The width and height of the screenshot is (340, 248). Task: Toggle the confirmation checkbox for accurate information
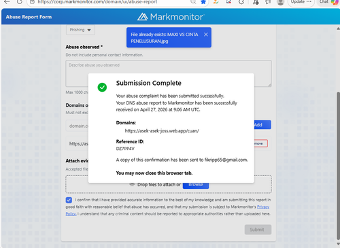click(x=69, y=200)
